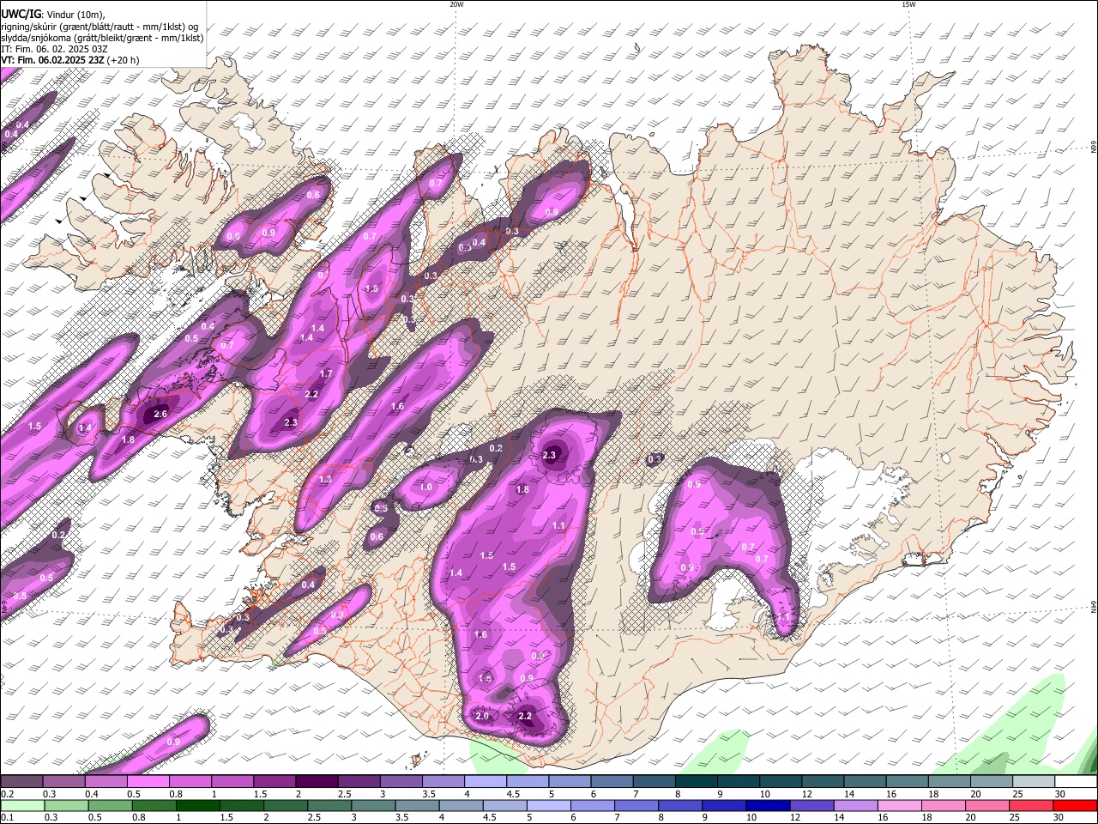
Task: Click the 0.2 label at upper legend start
Action: (7, 794)
